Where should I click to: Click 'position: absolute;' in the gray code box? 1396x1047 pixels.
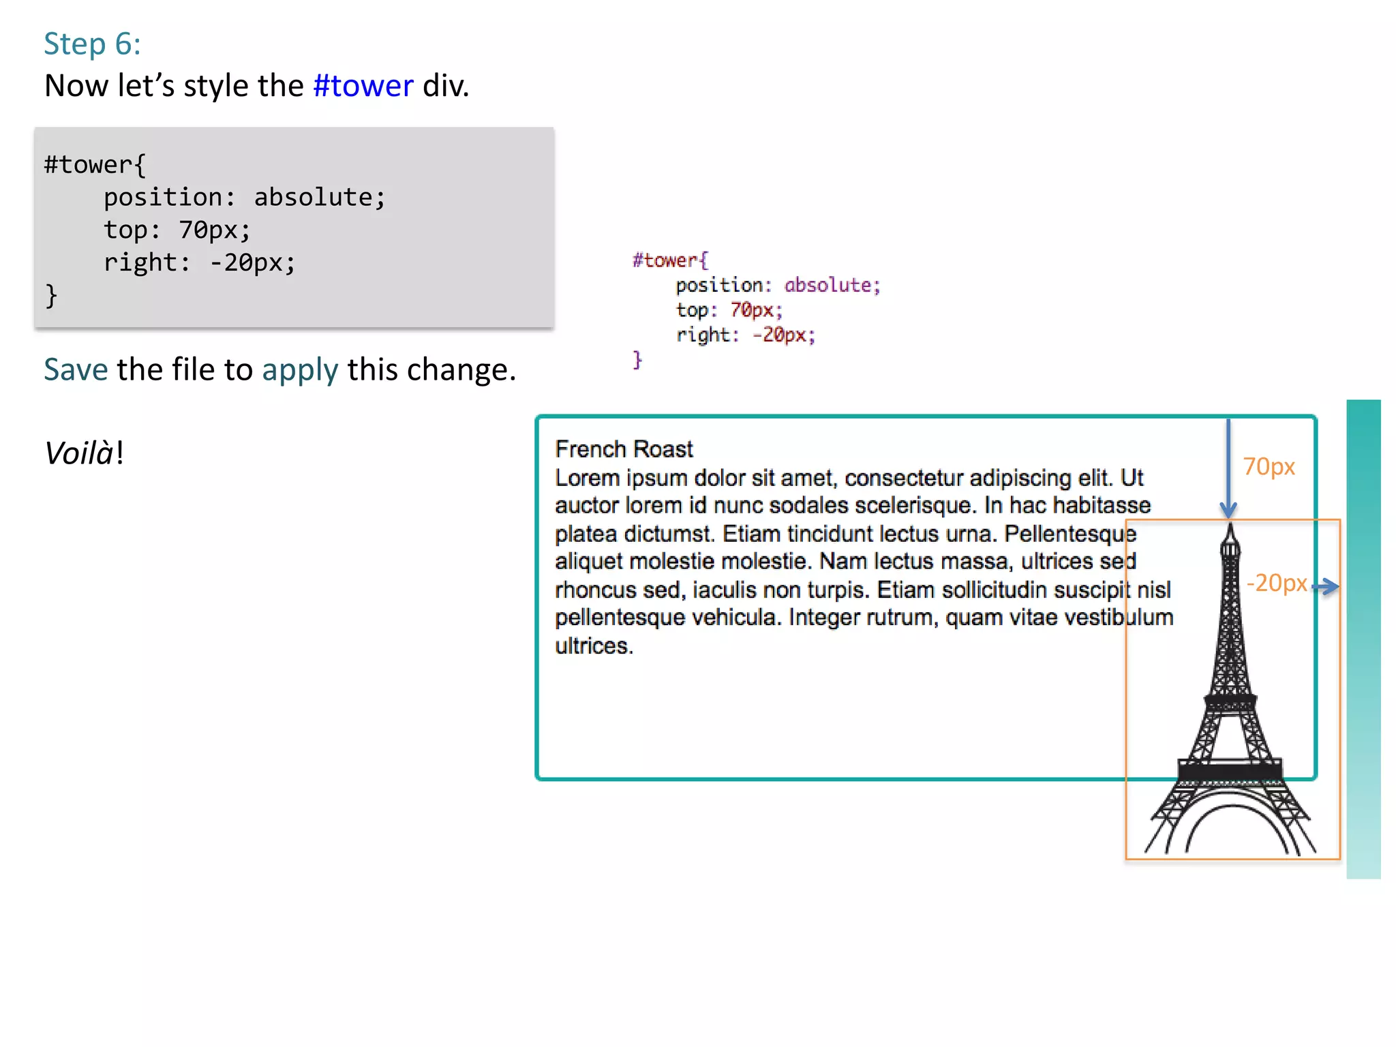point(245,197)
